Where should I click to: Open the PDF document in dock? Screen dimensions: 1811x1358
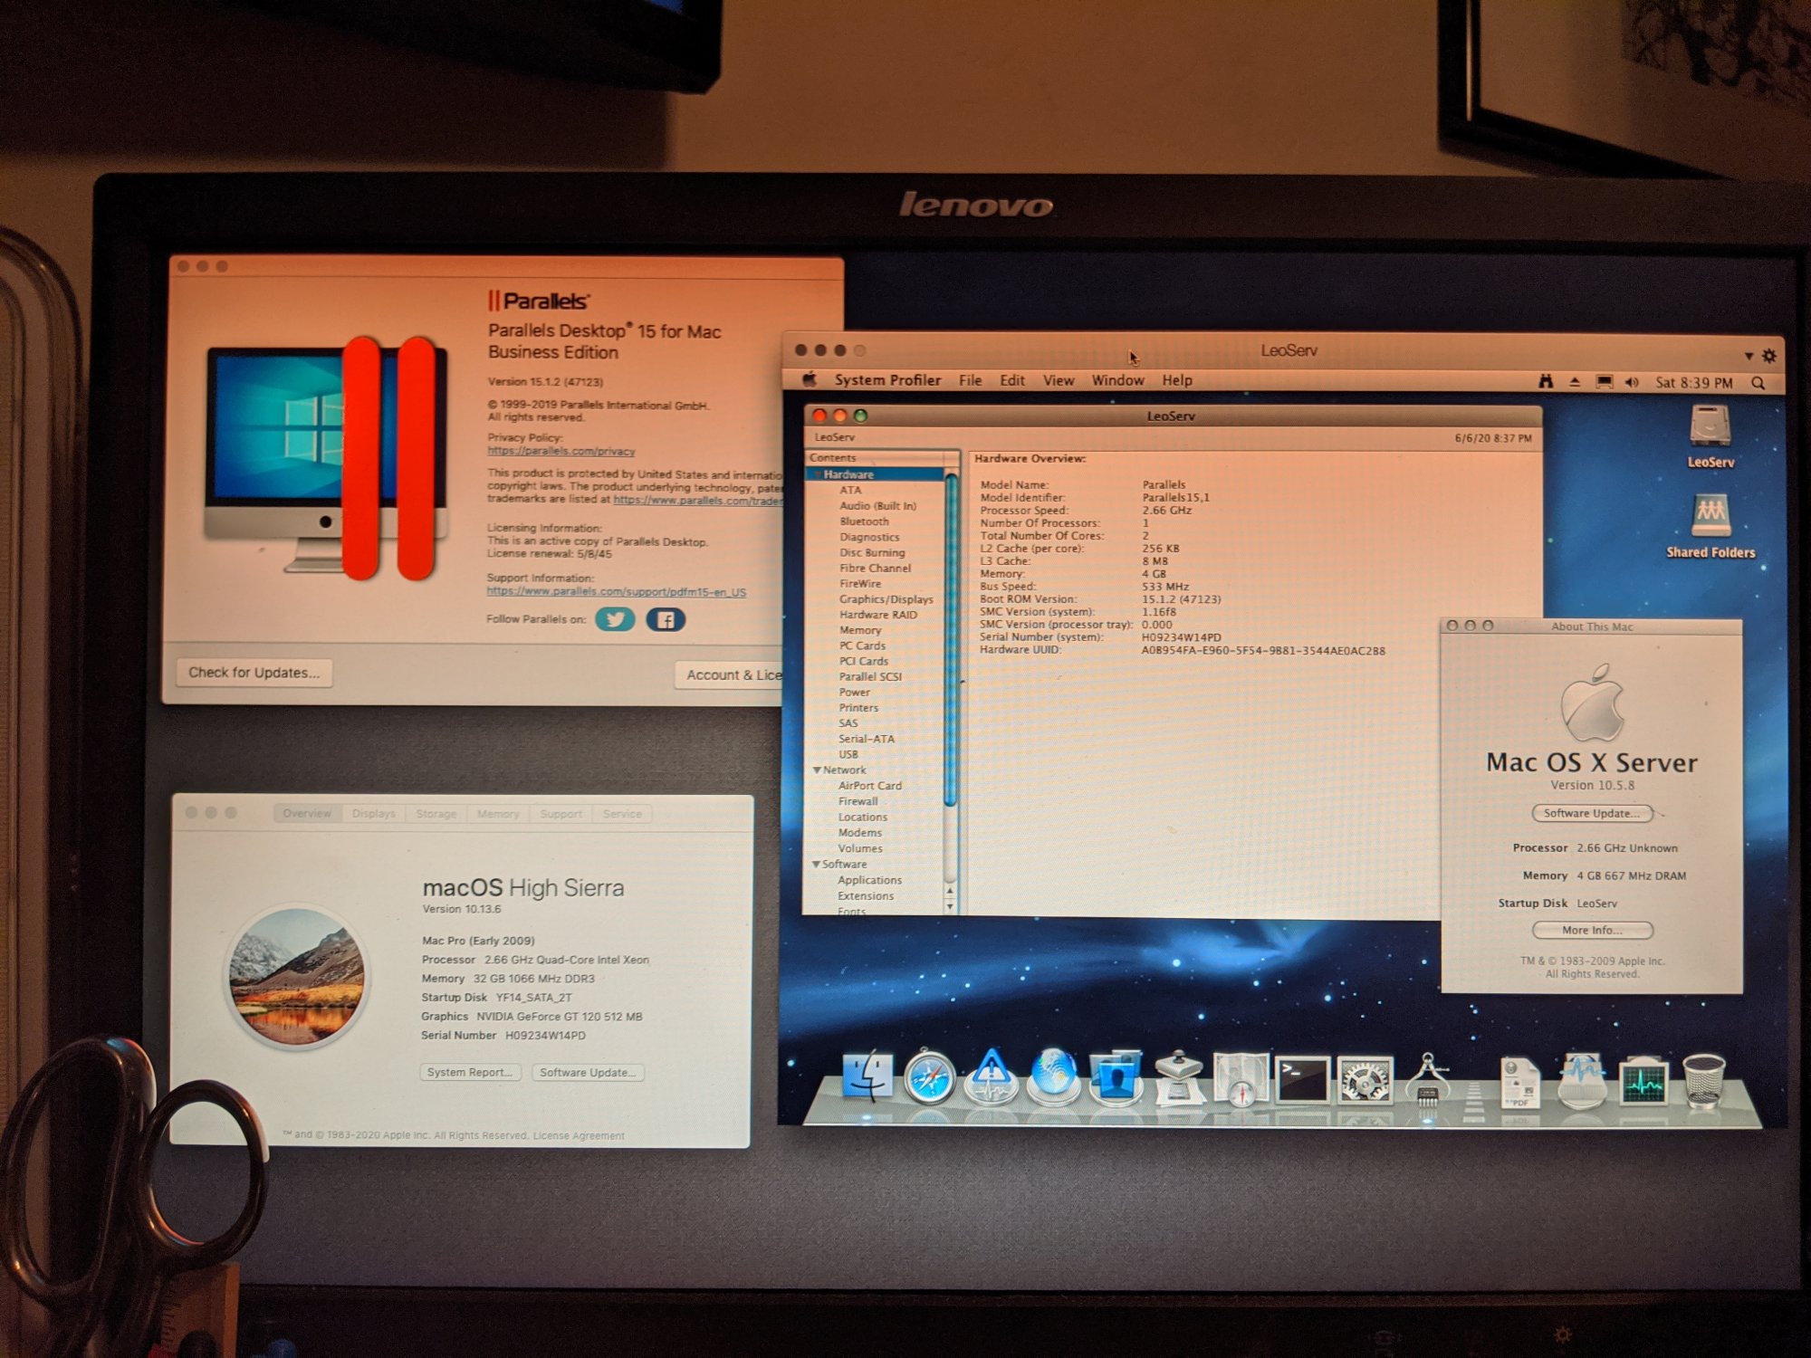(1519, 1082)
